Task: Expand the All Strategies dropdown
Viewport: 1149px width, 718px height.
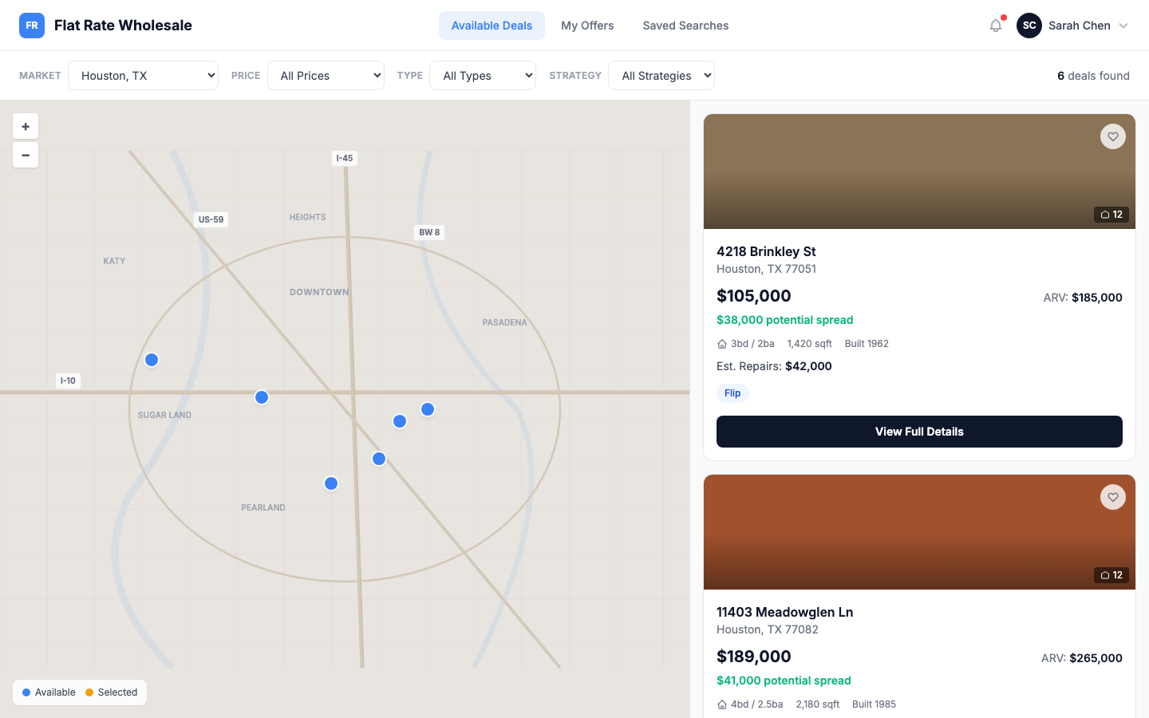Action: coord(661,75)
